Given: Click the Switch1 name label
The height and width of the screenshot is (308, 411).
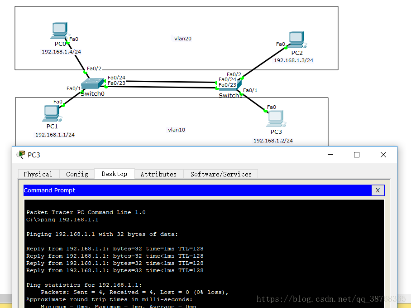Looking at the screenshot, I should [230, 95].
